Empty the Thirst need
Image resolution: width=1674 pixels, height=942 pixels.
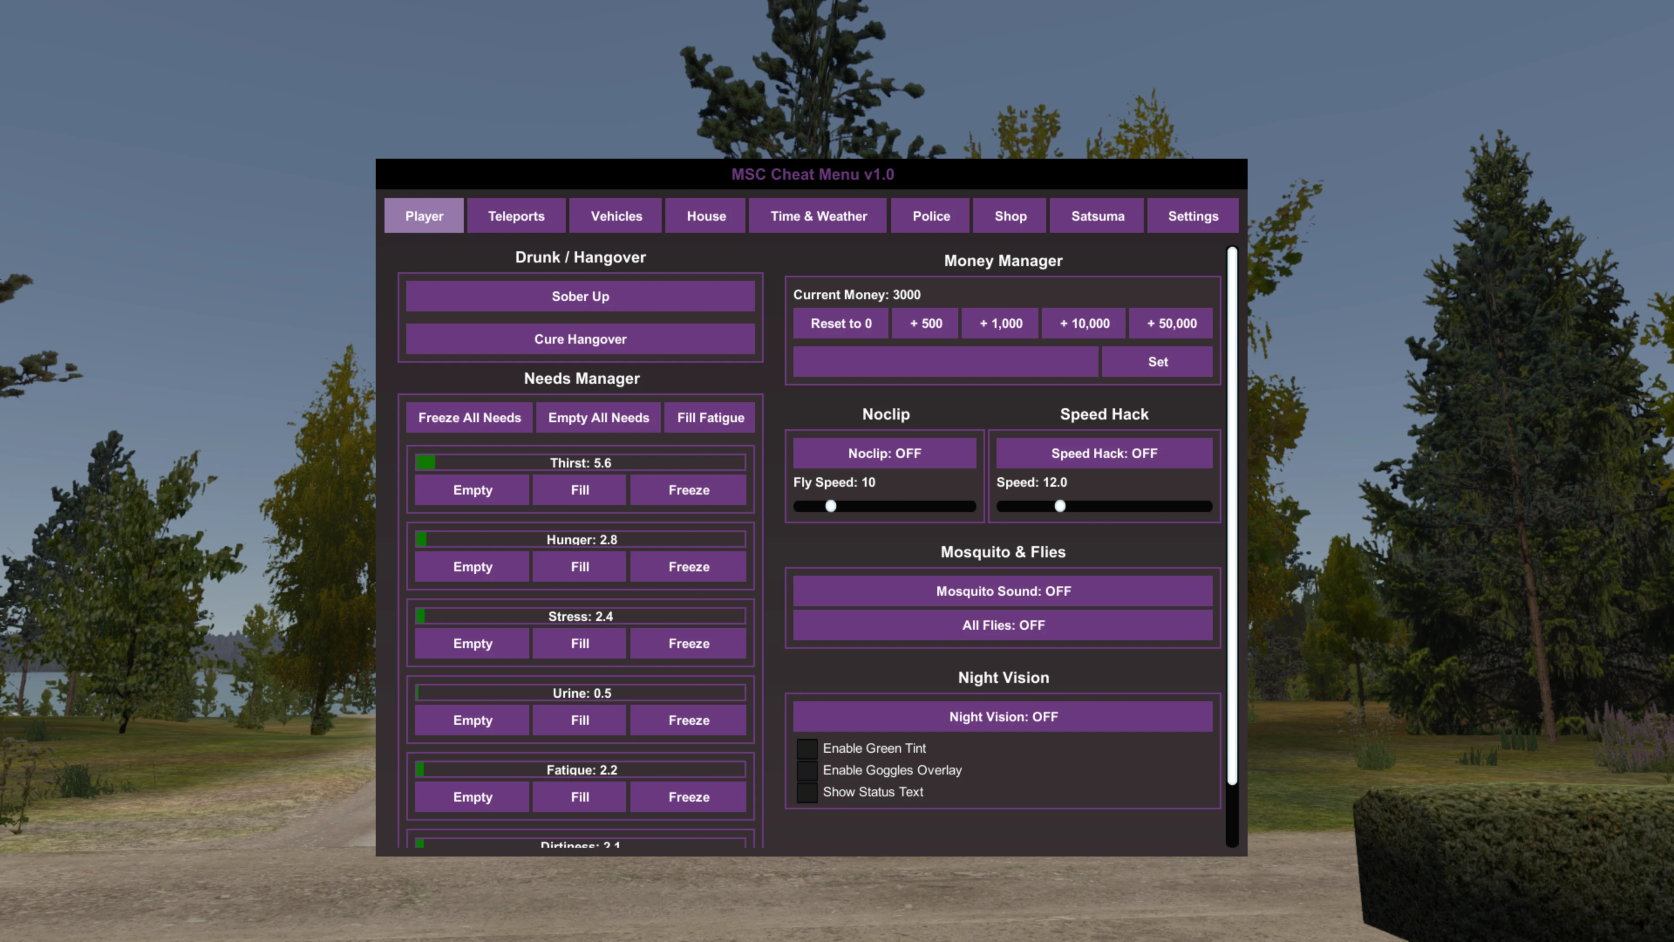pos(472,489)
